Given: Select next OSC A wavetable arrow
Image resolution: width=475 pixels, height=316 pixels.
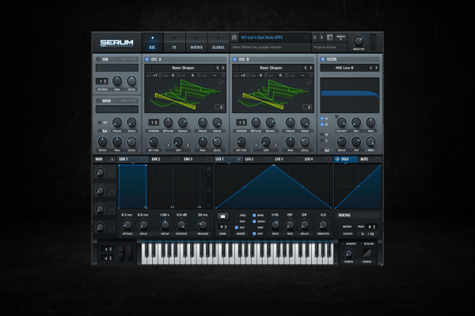Looking at the screenshot, I should coord(223,68).
